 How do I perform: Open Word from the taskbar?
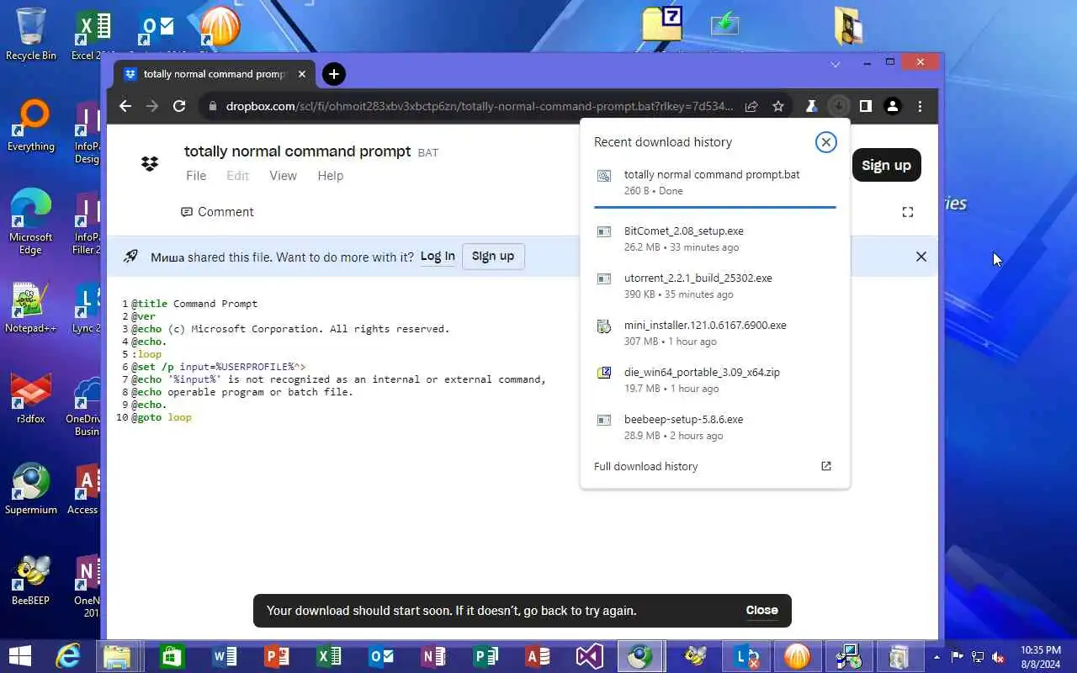coord(225,656)
